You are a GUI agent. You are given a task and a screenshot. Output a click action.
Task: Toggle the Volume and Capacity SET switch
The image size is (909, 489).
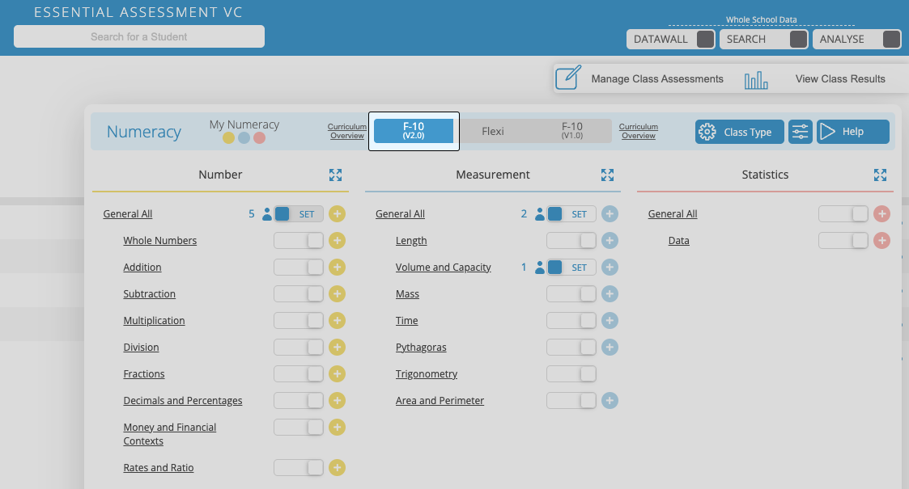[571, 268]
